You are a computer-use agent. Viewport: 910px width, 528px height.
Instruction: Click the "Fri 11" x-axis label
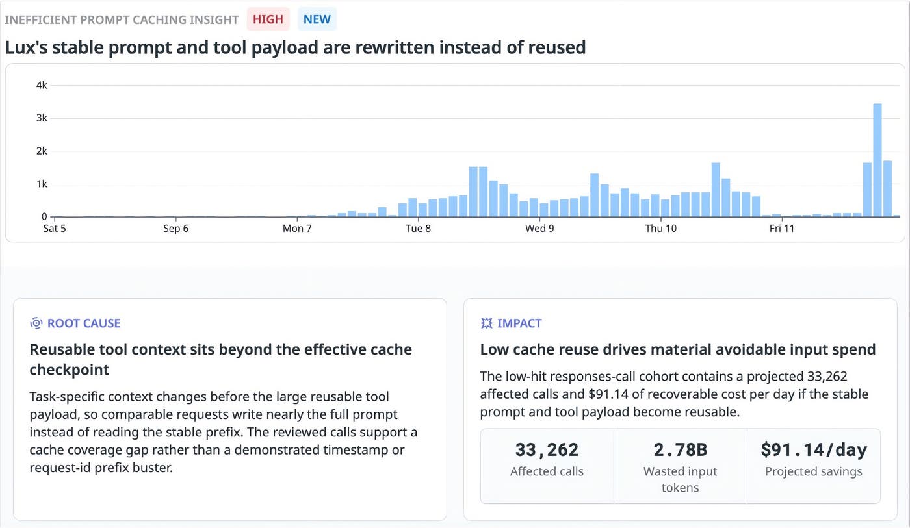tap(782, 229)
